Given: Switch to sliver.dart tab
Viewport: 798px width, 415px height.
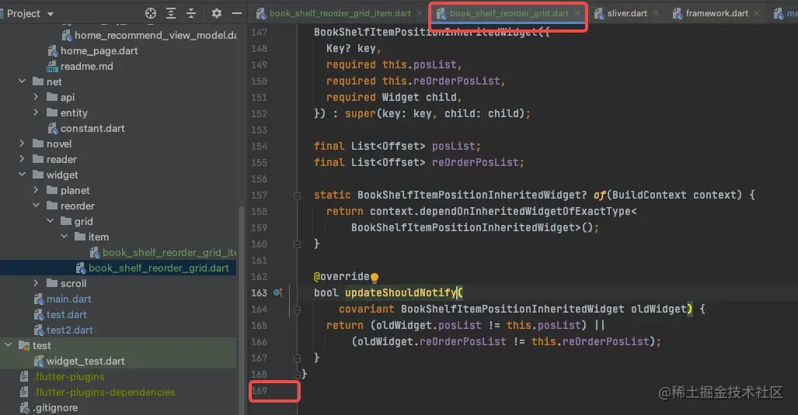Looking at the screenshot, I should click(627, 13).
